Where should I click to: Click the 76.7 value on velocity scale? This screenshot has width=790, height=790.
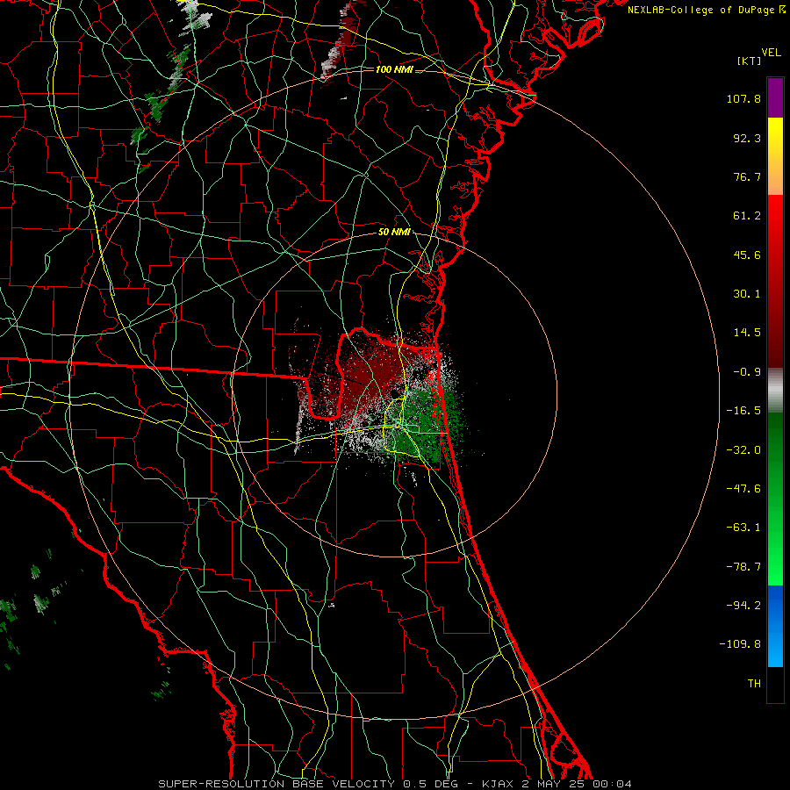pos(747,176)
